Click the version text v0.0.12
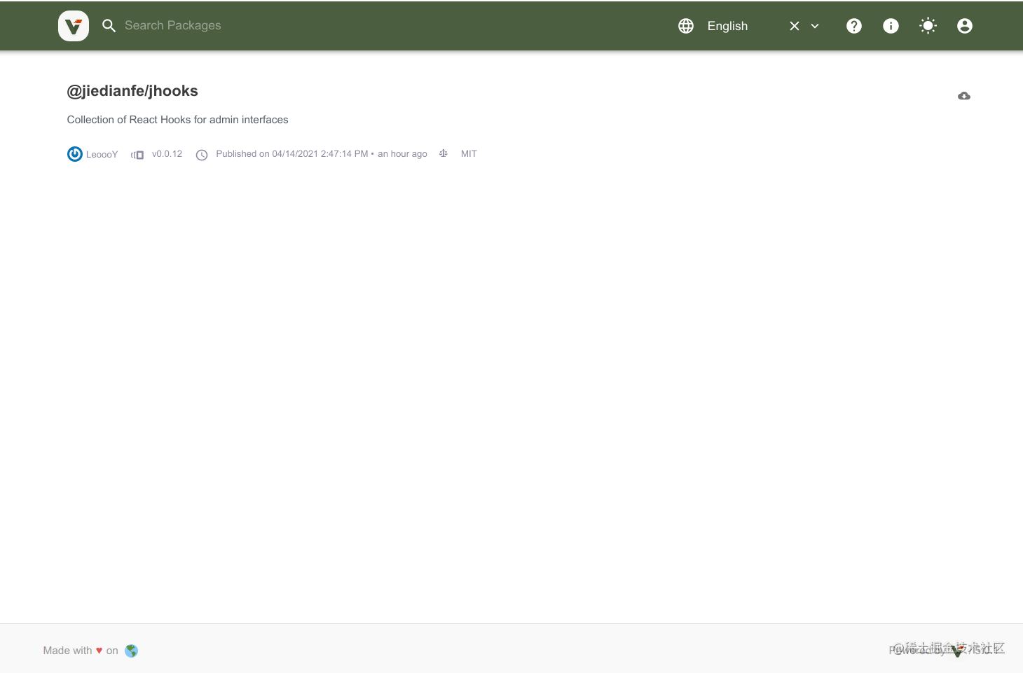The height and width of the screenshot is (673, 1023). [x=167, y=154]
